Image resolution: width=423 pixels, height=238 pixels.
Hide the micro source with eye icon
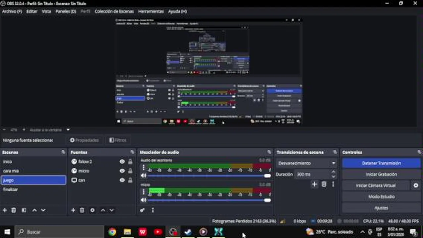(122, 171)
